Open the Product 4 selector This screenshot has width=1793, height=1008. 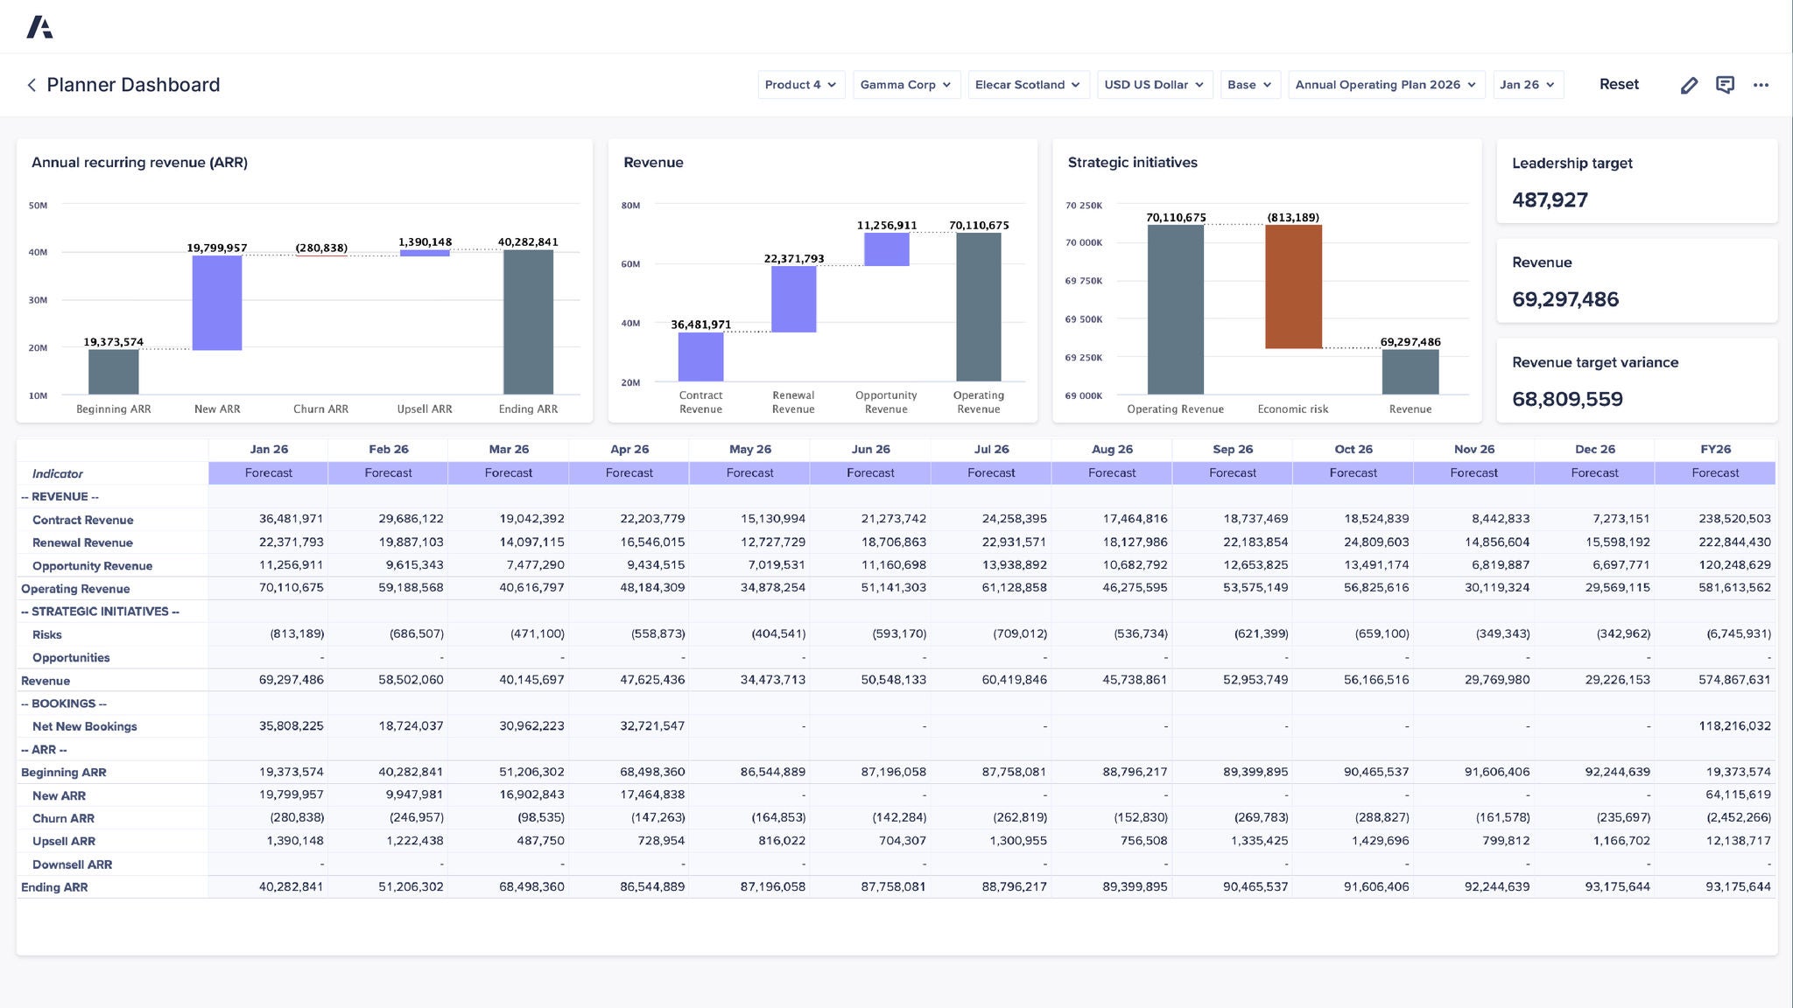(x=799, y=85)
